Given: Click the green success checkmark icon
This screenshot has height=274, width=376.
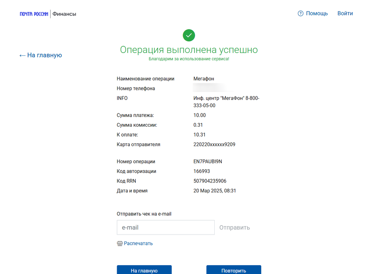Looking at the screenshot, I should pyautogui.click(x=189, y=35).
